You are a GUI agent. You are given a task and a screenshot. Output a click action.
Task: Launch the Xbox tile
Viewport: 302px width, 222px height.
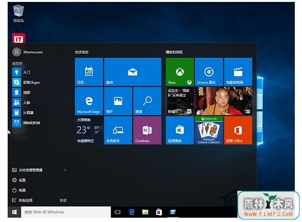pyautogui.click(x=179, y=72)
